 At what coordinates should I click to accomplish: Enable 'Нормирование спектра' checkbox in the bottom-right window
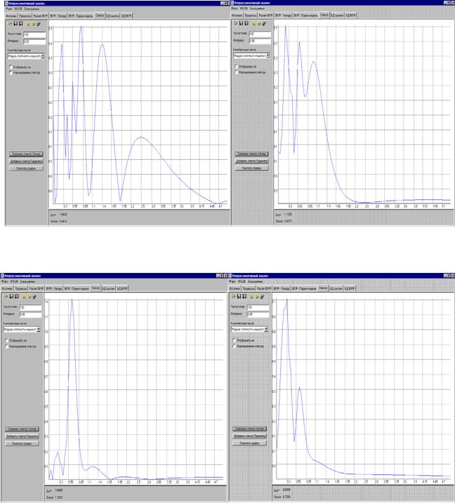234,346
